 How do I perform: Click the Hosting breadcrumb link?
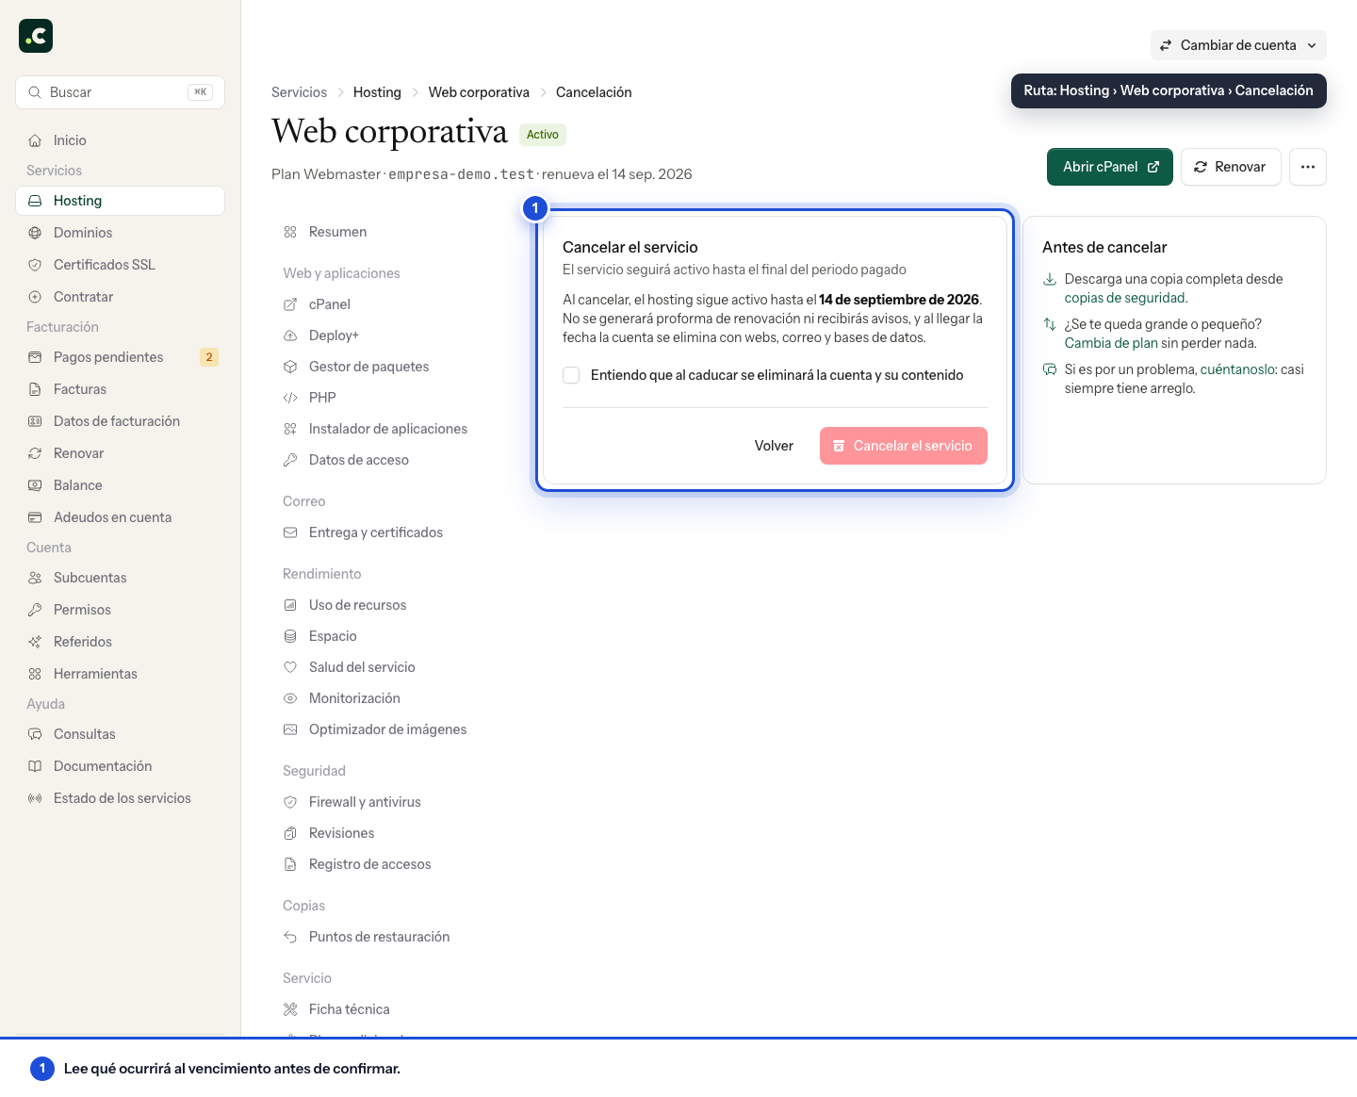[377, 92]
